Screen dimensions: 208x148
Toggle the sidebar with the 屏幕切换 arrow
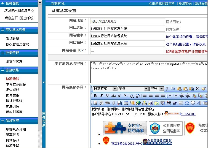(x=44, y=82)
